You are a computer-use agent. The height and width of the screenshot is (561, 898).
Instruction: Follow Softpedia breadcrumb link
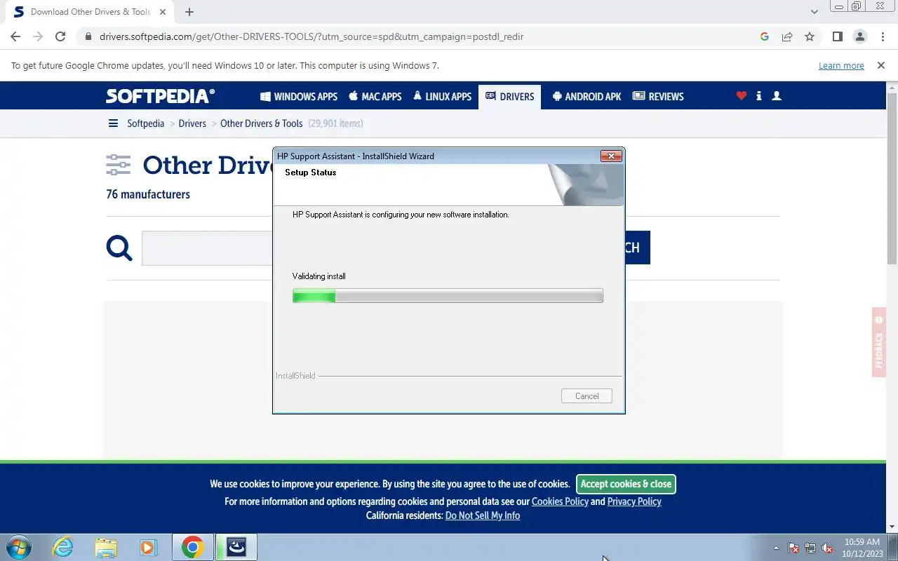145,123
